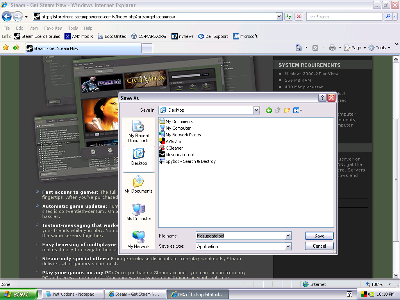Select My Recent Documents in places bar

pyautogui.click(x=139, y=131)
